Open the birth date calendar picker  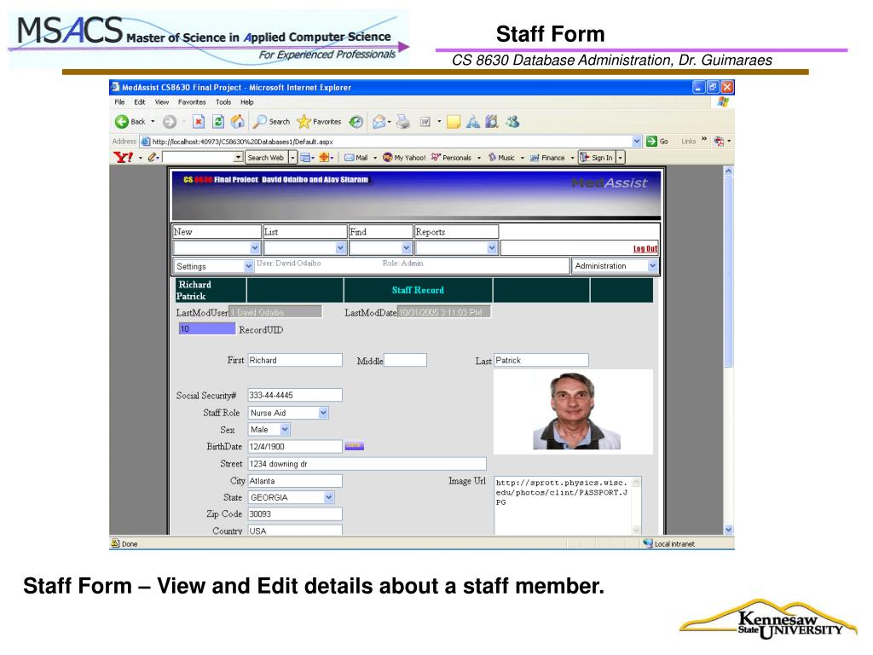coord(354,446)
